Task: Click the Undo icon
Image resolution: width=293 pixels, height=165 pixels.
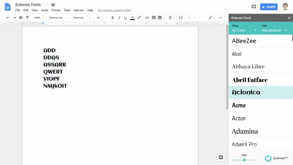Action: pos(8,18)
